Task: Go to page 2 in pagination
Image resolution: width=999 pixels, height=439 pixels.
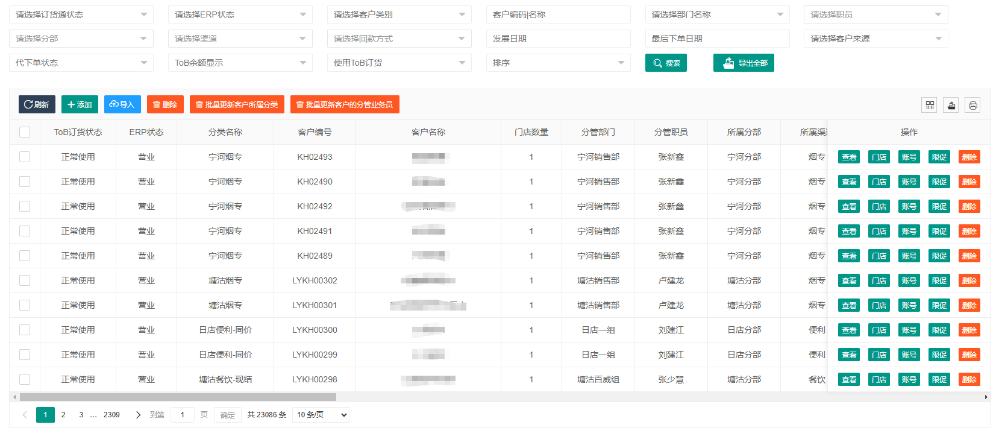Action: [63, 415]
